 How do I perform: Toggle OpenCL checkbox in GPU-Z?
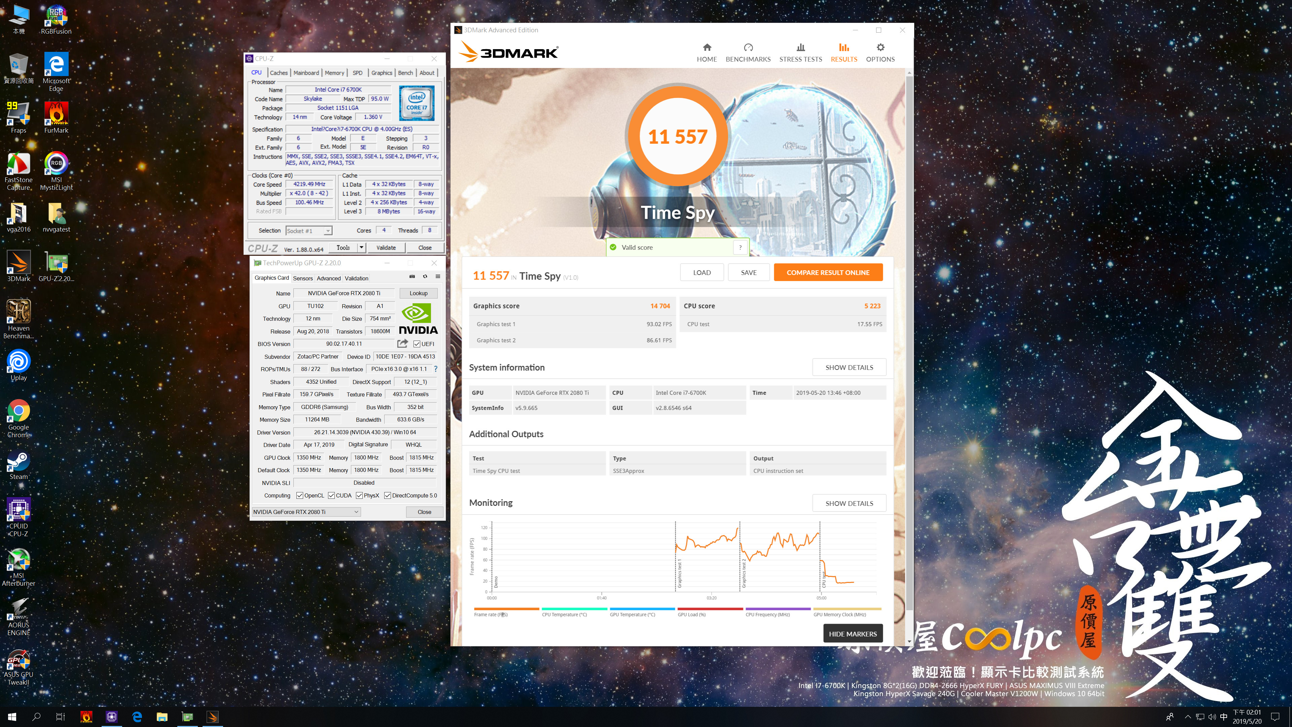pyautogui.click(x=299, y=496)
